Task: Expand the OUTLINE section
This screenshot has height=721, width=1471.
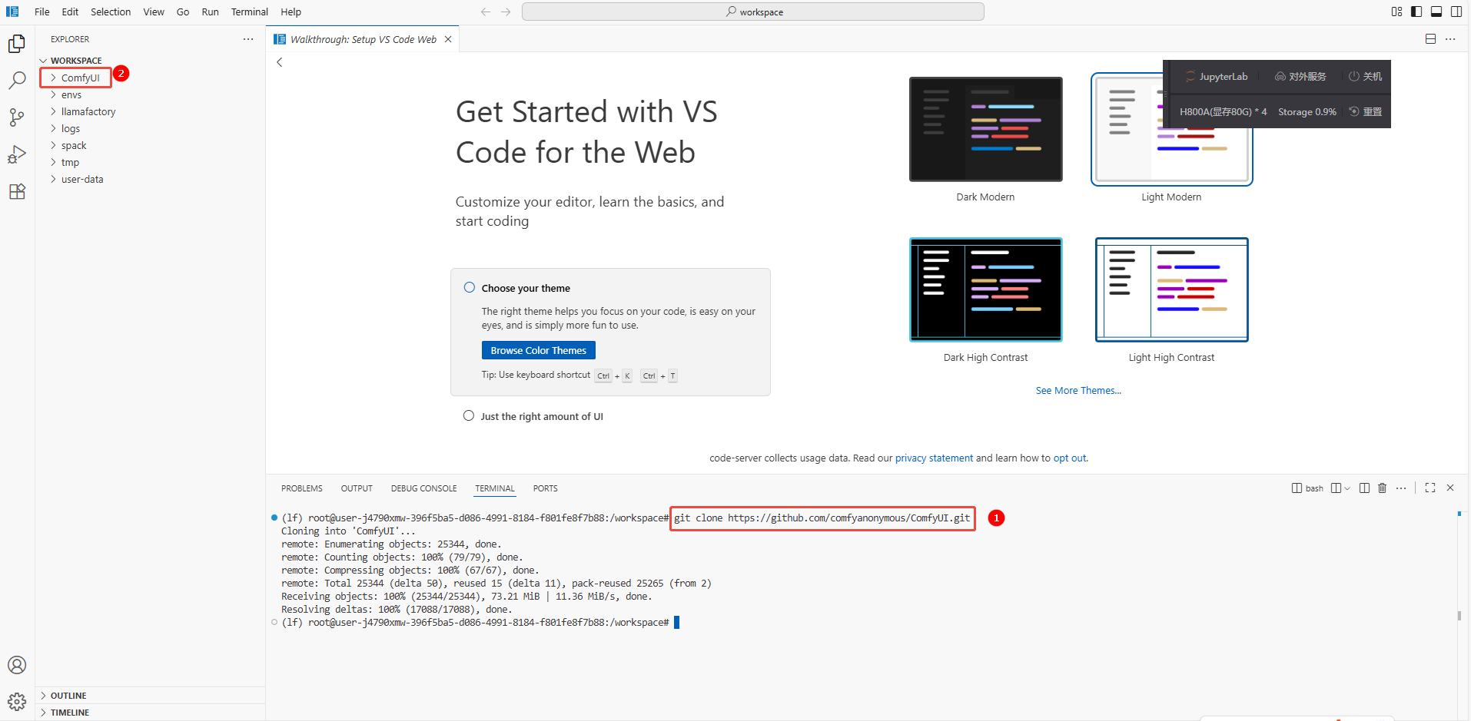Action: pos(68,696)
